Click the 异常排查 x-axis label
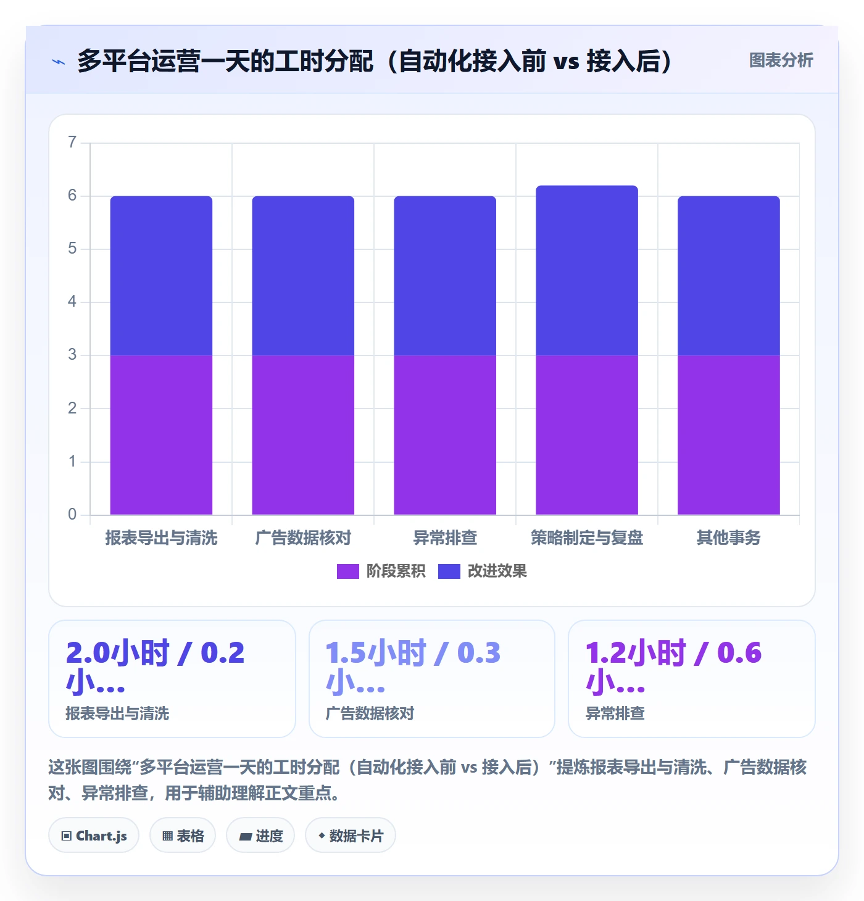Viewport: 864px width, 901px height. pos(445,538)
